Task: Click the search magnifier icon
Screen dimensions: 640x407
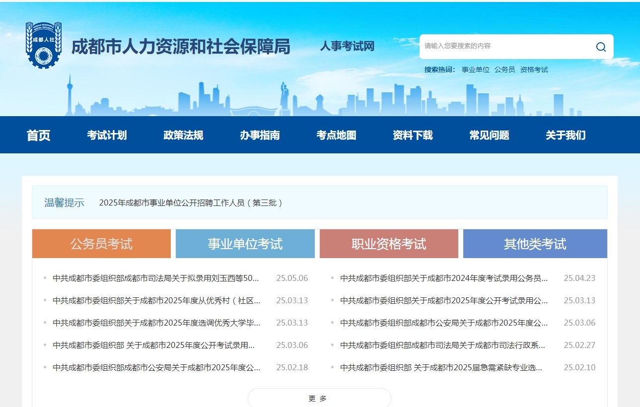Action: coord(601,46)
